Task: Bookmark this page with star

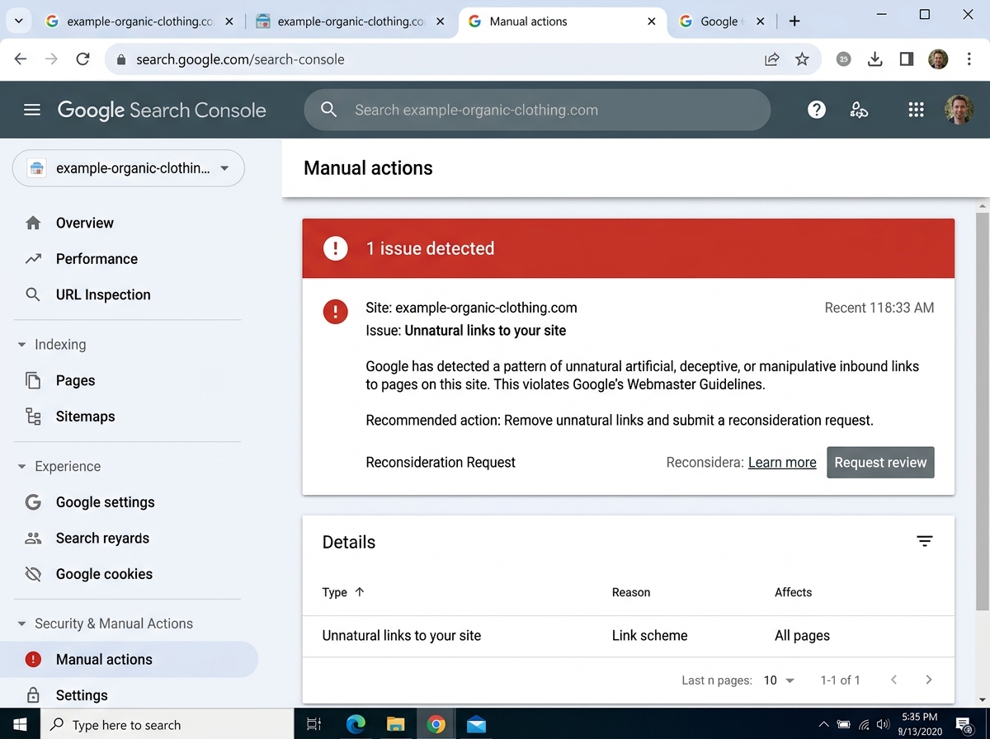Action: (802, 59)
